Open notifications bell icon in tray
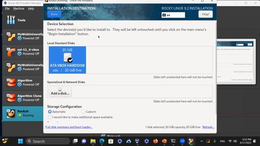 coord(255,141)
